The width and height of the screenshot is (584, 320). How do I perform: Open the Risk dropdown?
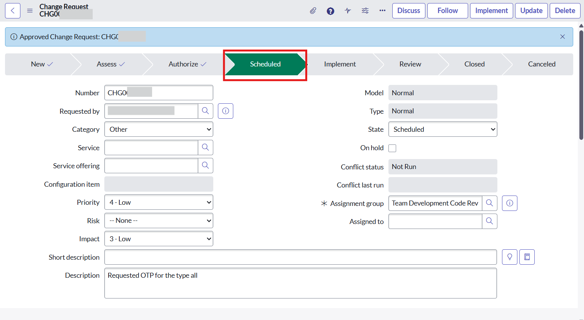[x=159, y=221]
